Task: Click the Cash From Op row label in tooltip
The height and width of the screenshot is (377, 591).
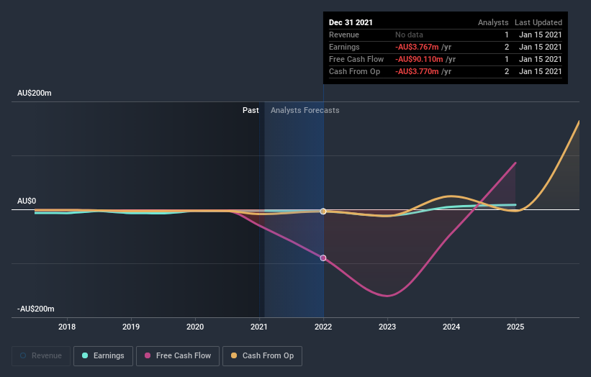Action: click(x=354, y=71)
